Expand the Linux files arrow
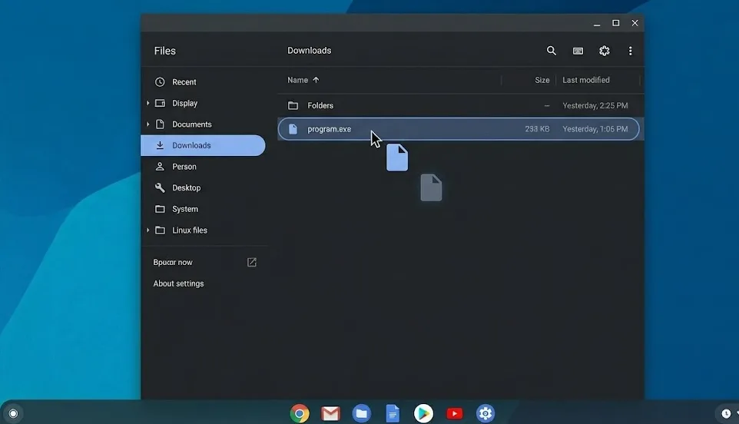The image size is (739, 424). [147, 230]
